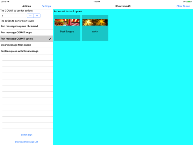This screenshot has height=145, width=193.
Task: Click 'Action set to run 1 cycles' text
Action: pyautogui.click(x=68, y=11)
